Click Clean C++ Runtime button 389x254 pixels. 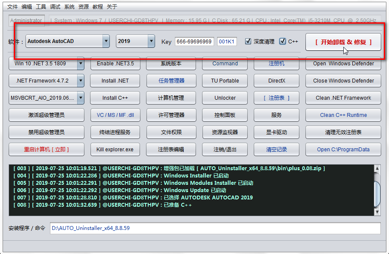pyautogui.click(x=343, y=115)
